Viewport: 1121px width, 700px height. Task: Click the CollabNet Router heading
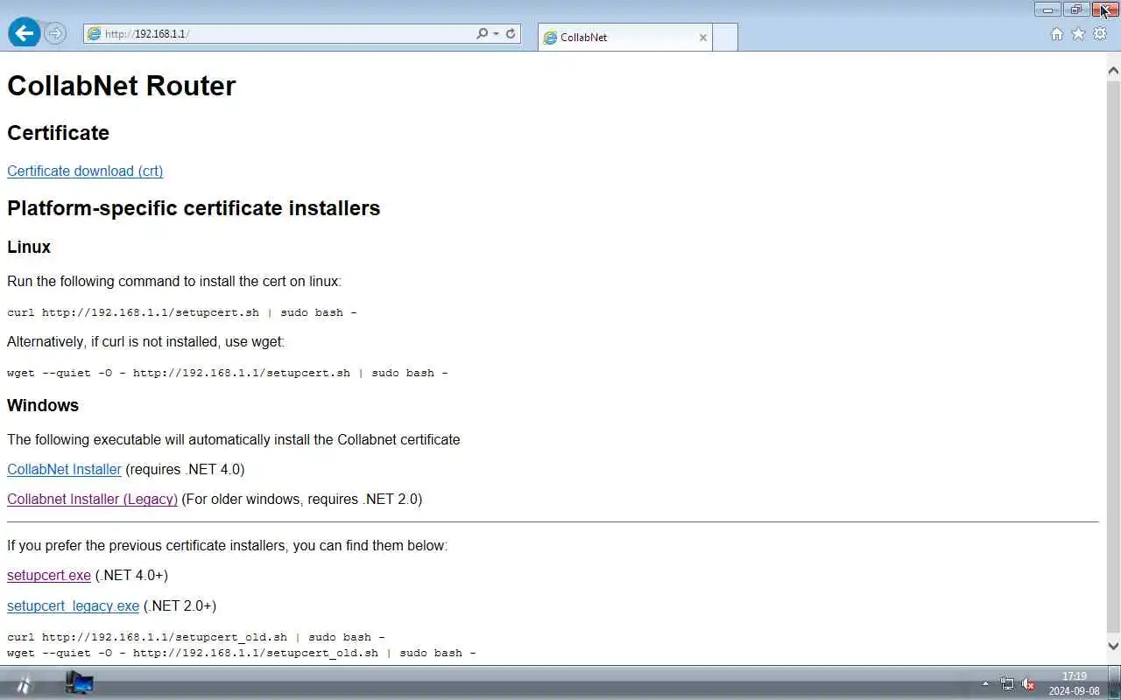pyautogui.click(x=122, y=86)
